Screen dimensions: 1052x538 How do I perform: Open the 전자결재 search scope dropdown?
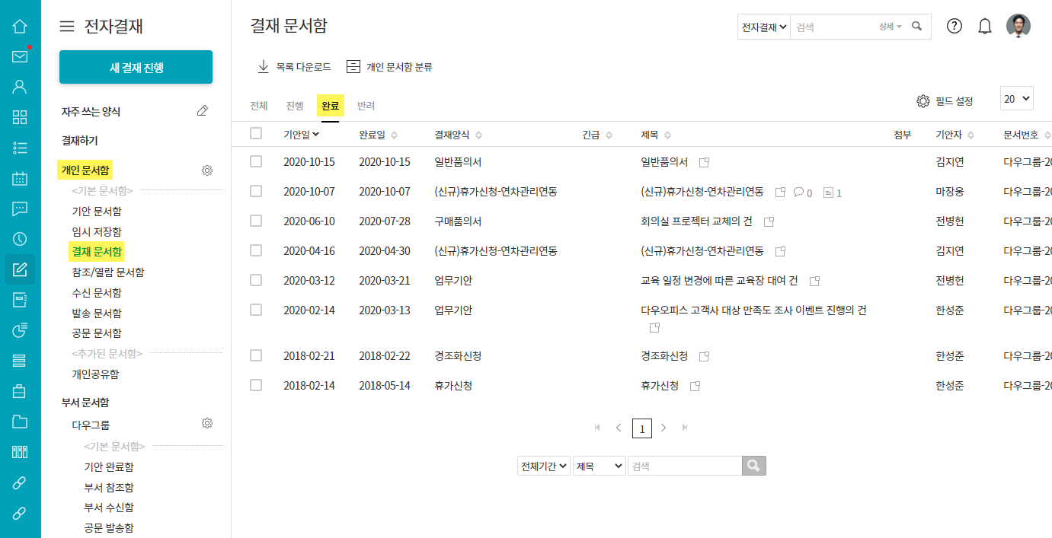pyautogui.click(x=763, y=27)
